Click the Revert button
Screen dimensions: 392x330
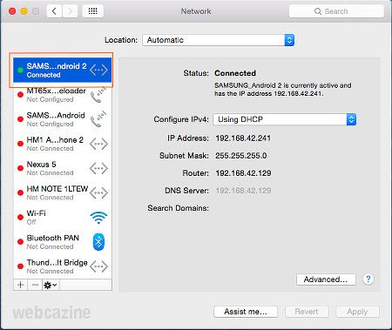point(307,312)
